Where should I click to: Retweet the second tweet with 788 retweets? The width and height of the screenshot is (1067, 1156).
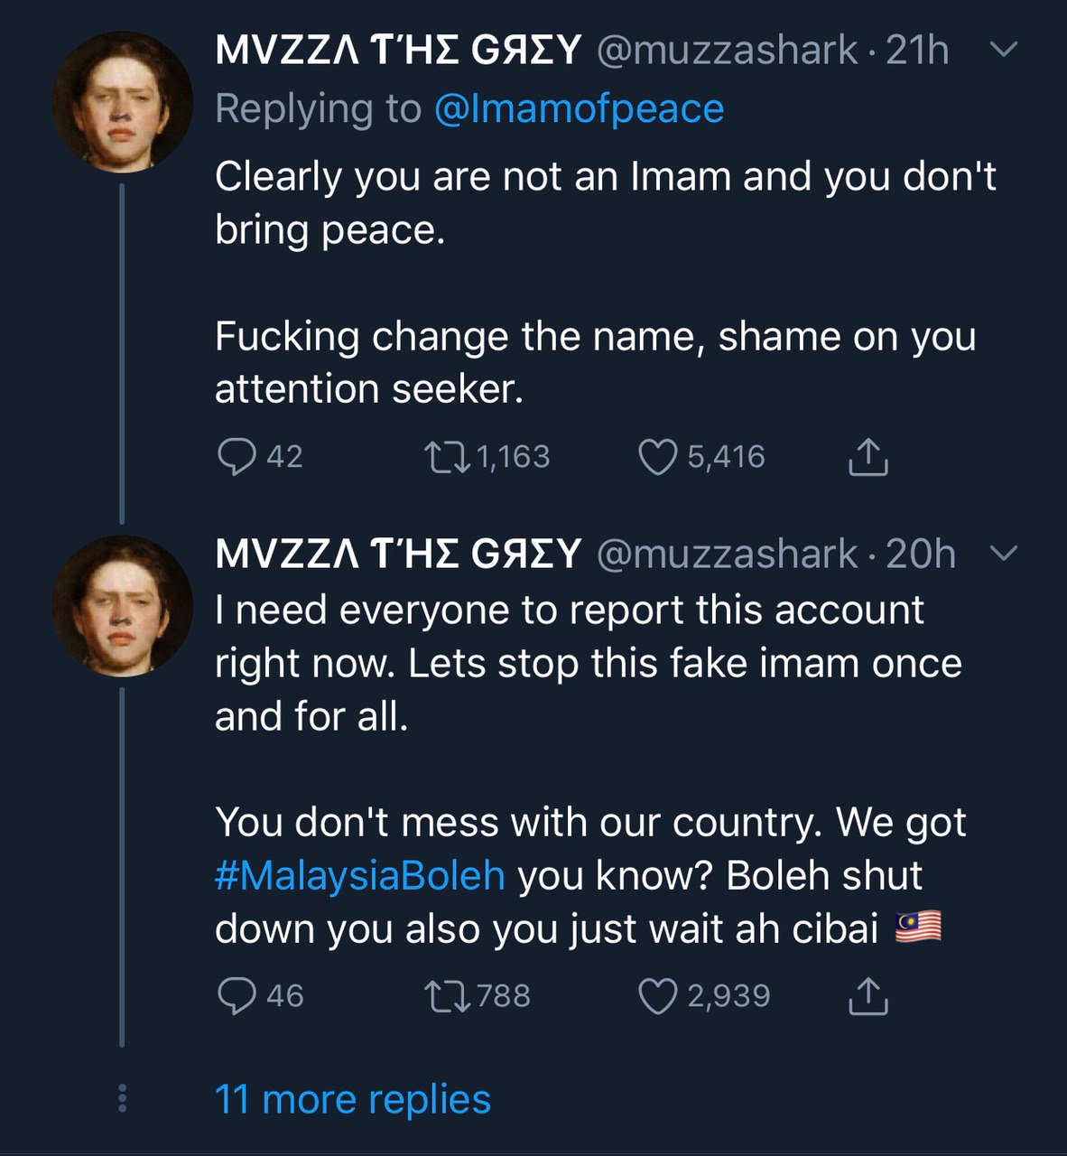447,995
